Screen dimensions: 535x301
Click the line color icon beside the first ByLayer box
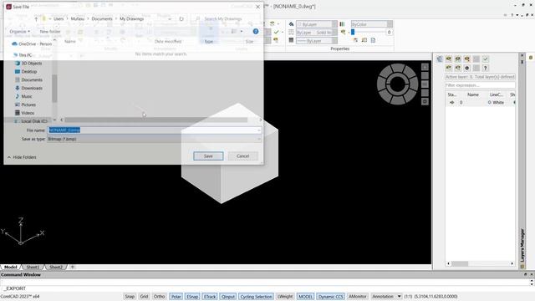[291, 24]
